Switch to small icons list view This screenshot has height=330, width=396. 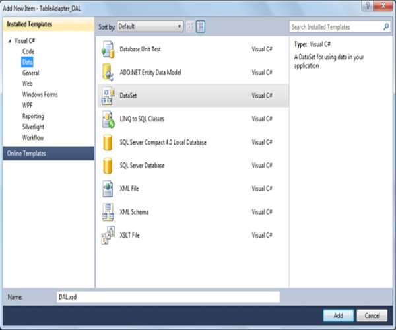point(191,27)
